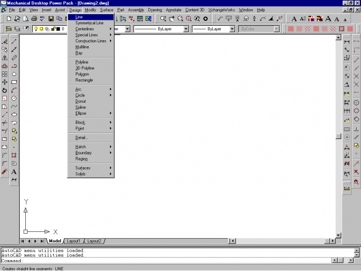Run the spell check ABC icon
361x271 pixels.
tap(42, 19)
